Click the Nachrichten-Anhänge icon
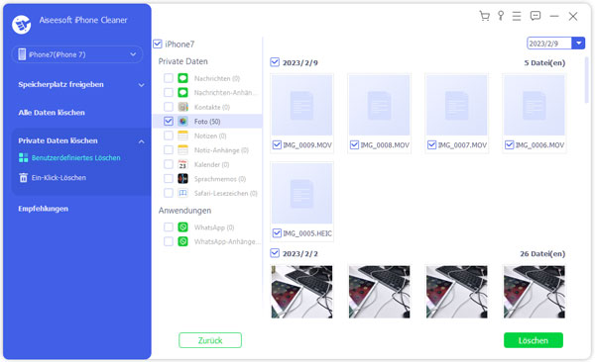Screen dimensions: 595x362 (182, 92)
